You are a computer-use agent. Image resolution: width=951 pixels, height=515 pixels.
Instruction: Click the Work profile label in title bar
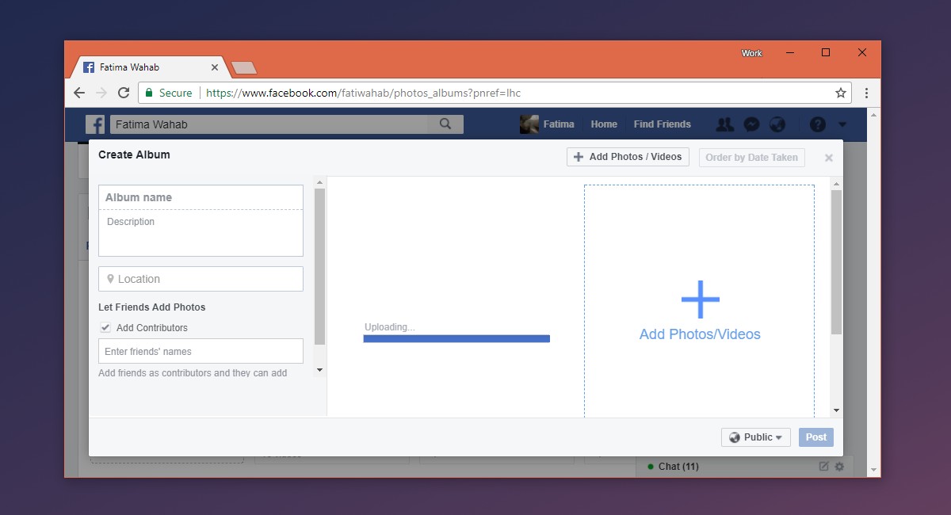tap(751, 53)
